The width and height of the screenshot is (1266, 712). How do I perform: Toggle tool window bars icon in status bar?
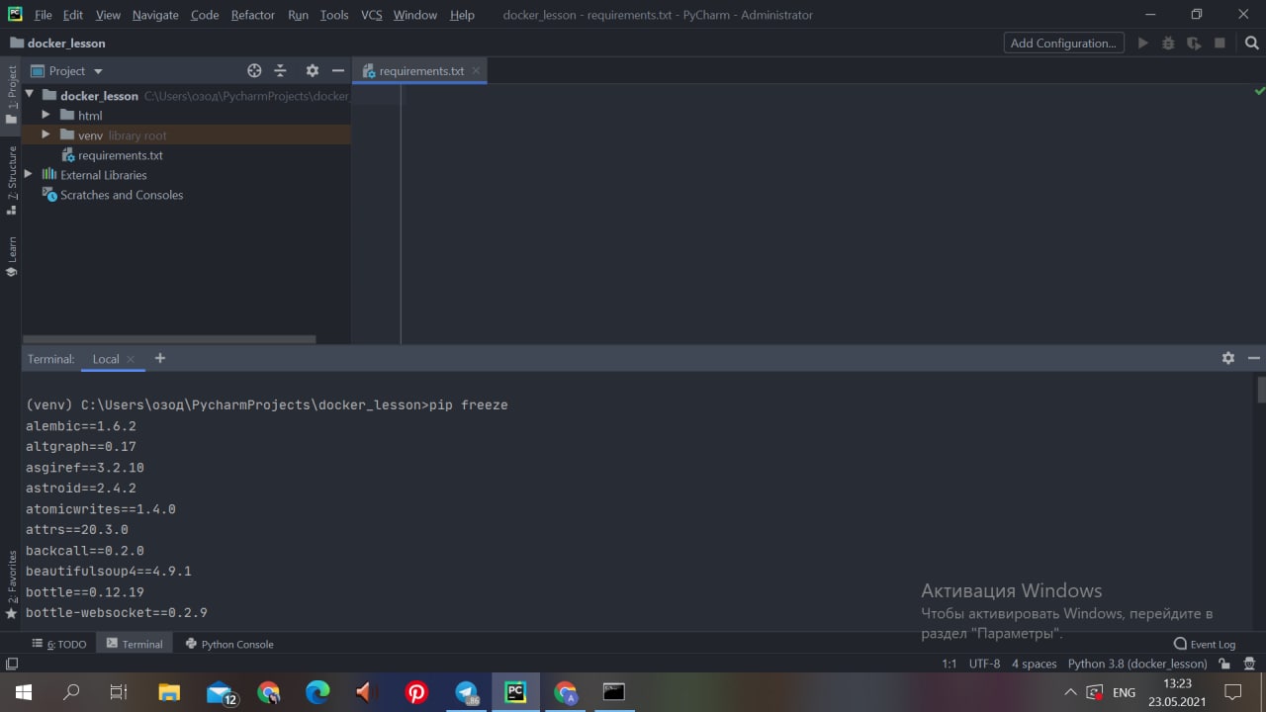12,665
